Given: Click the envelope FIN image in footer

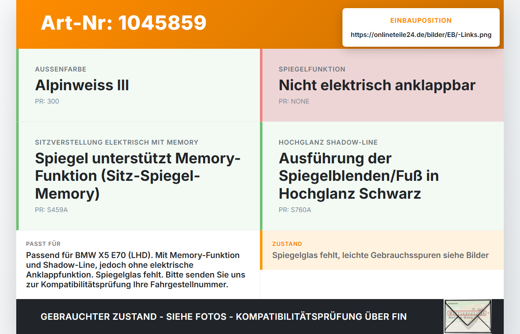Looking at the screenshot, I should pyautogui.click(x=468, y=317).
